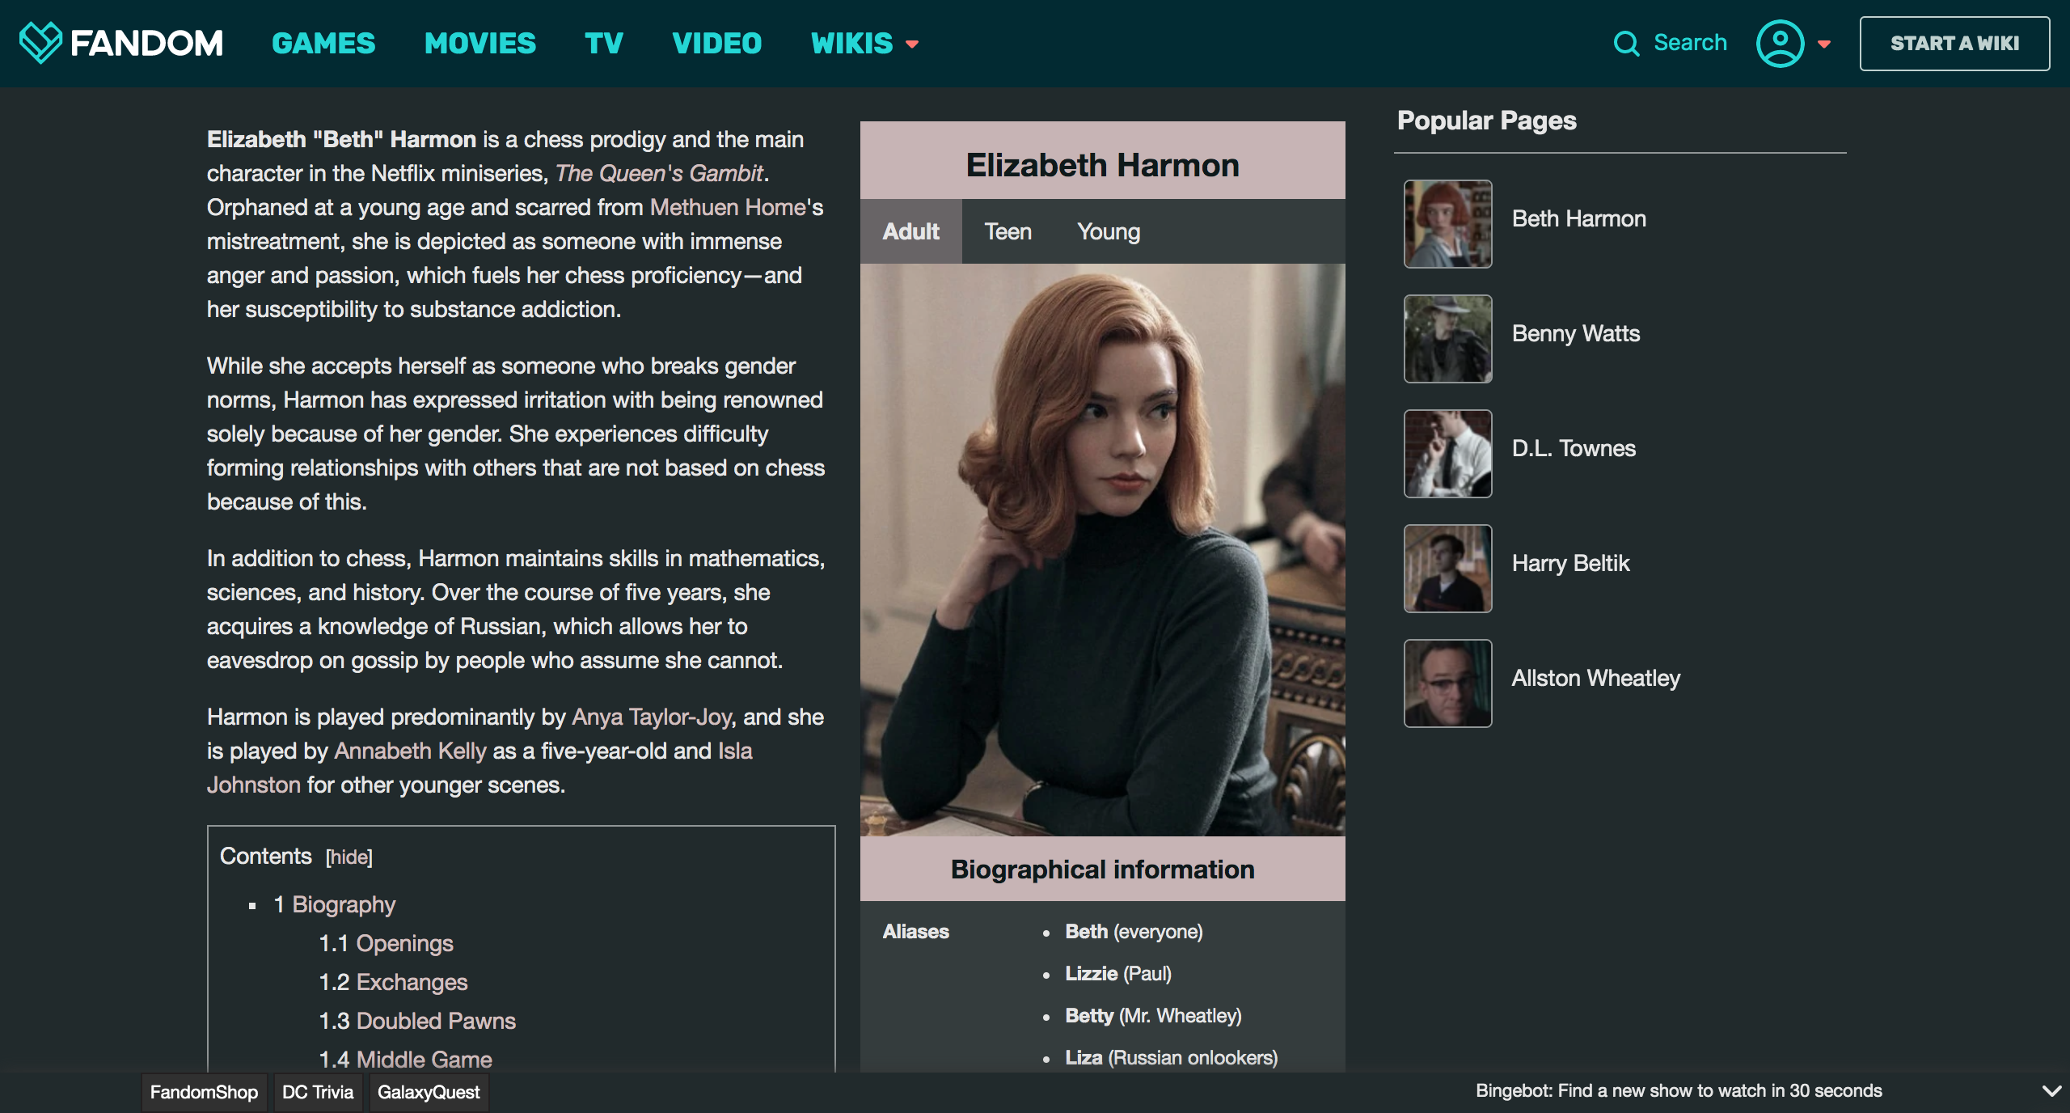
Task: Click the Fandom logo icon
Action: tap(43, 43)
